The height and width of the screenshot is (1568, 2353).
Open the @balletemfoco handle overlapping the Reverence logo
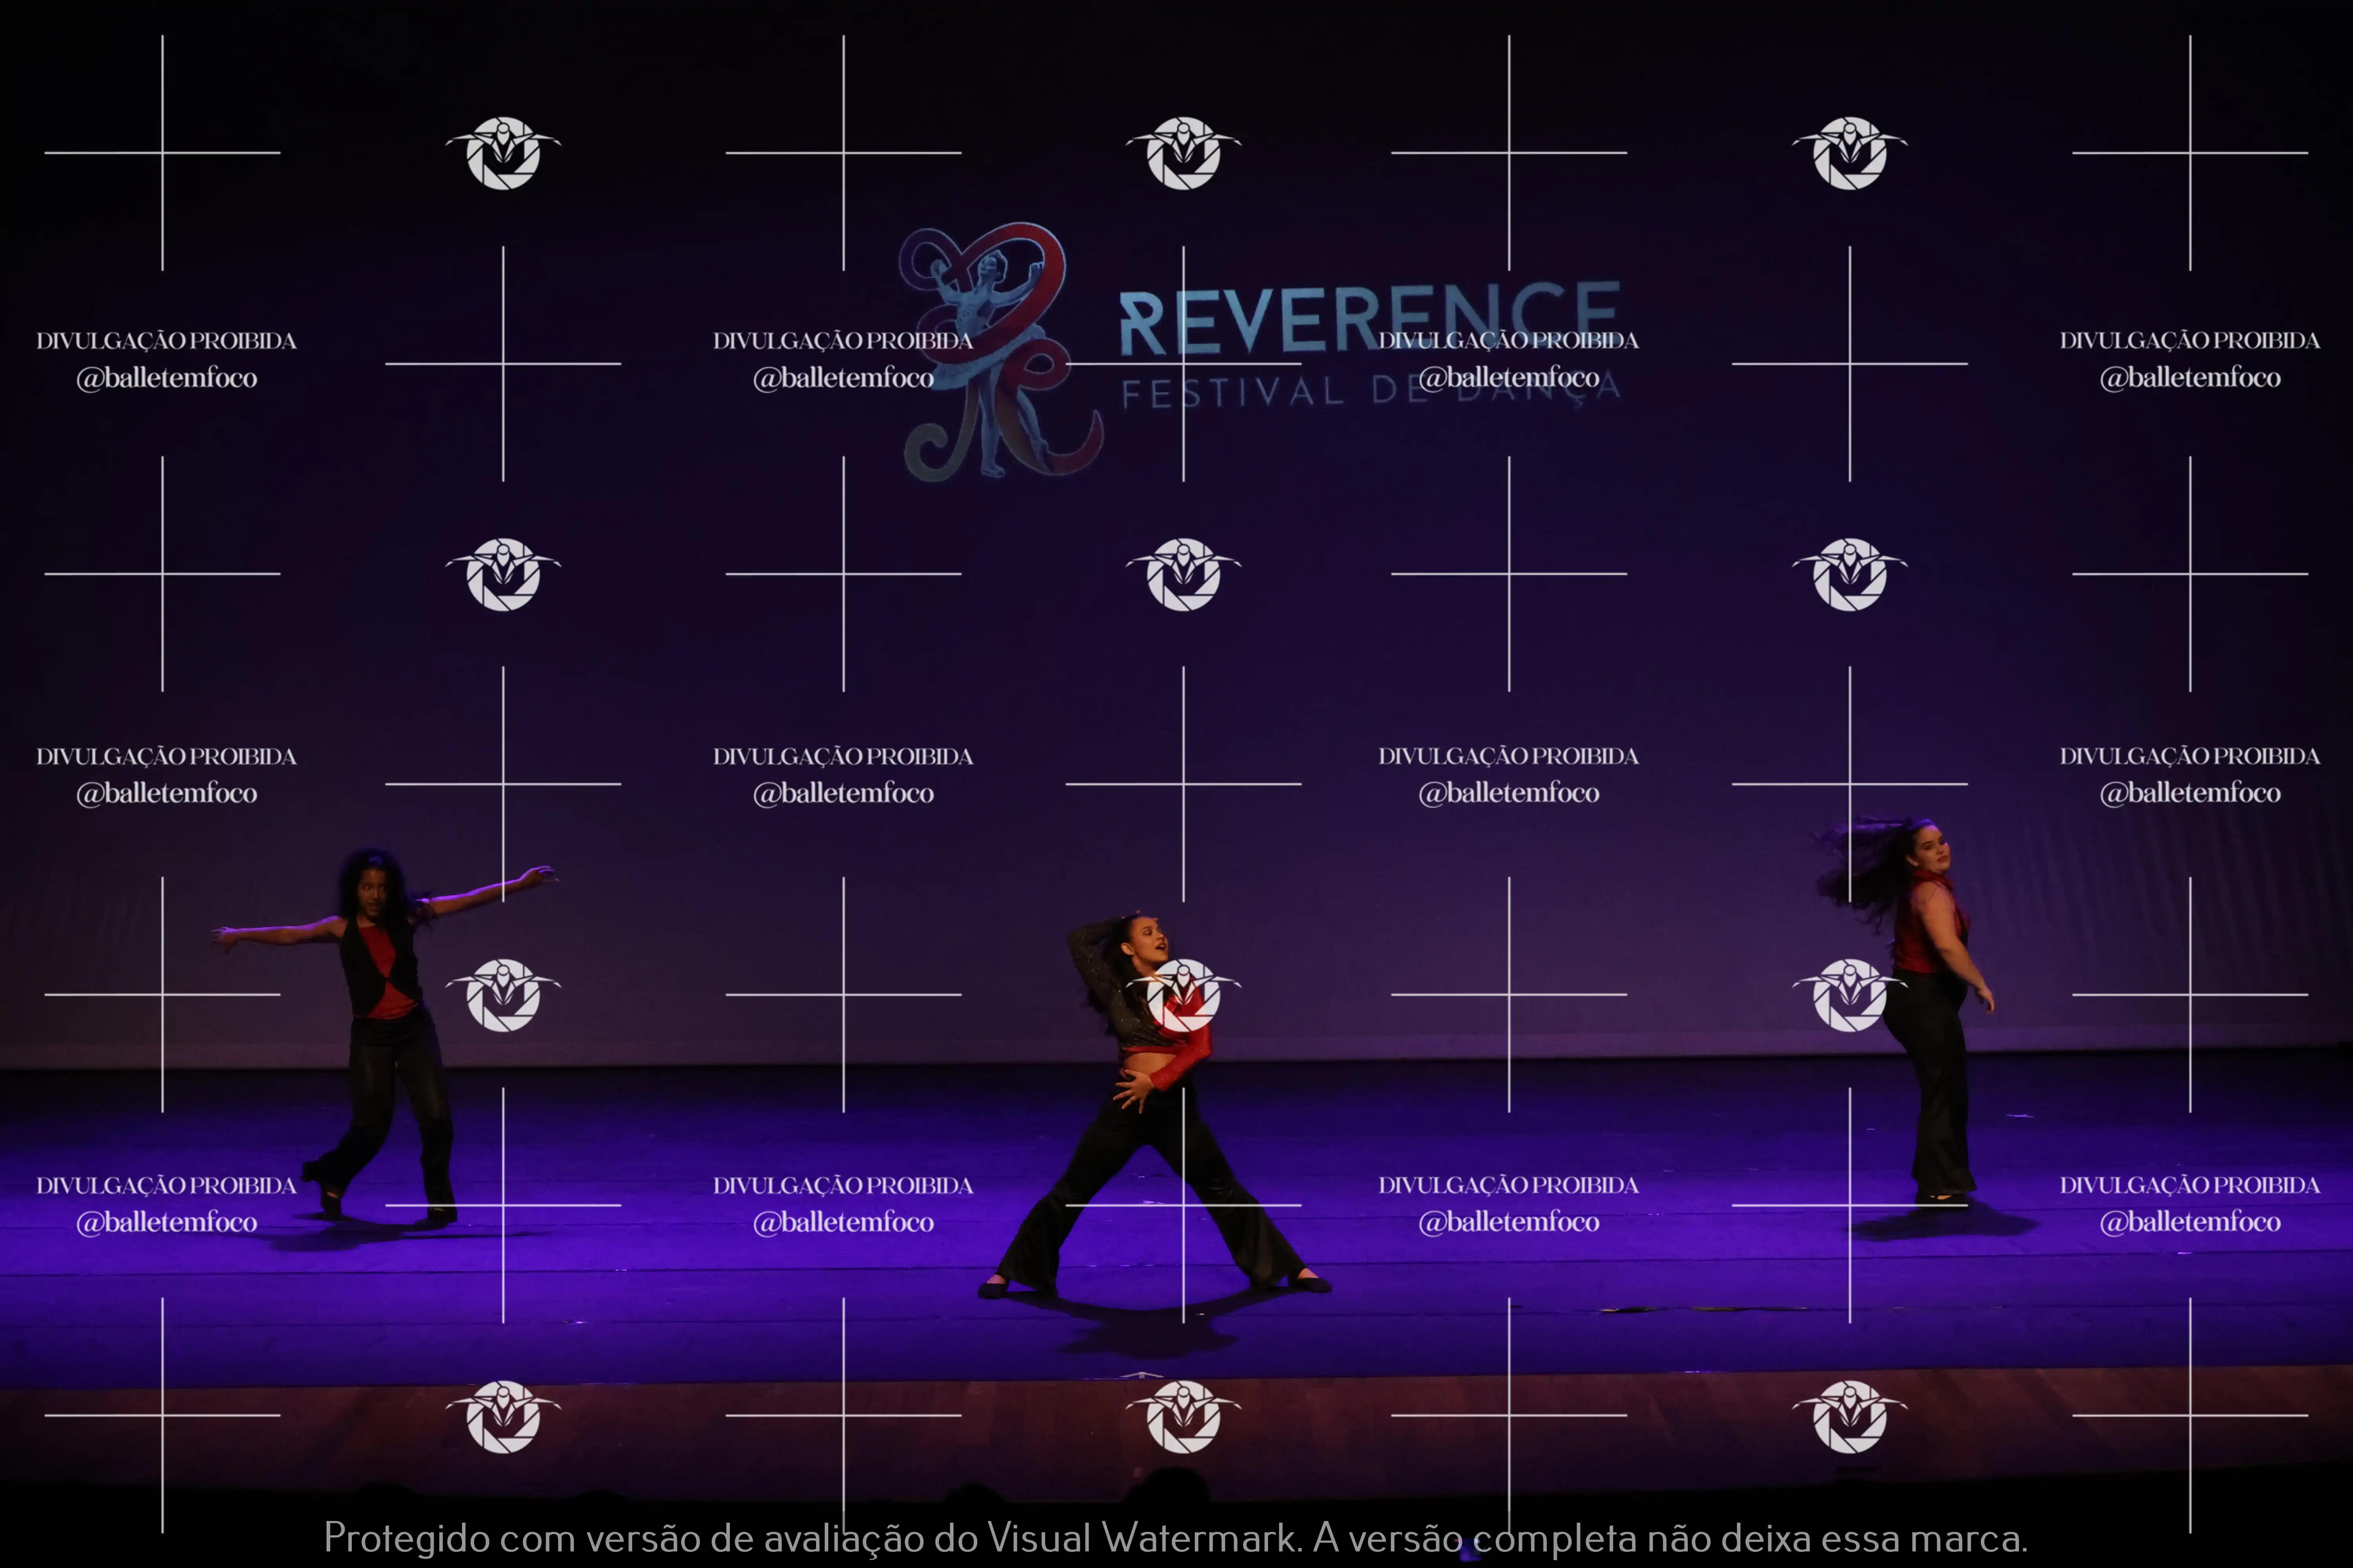(844, 378)
